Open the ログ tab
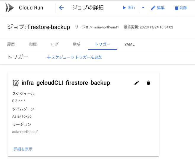195x165 pixels. (55, 44)
